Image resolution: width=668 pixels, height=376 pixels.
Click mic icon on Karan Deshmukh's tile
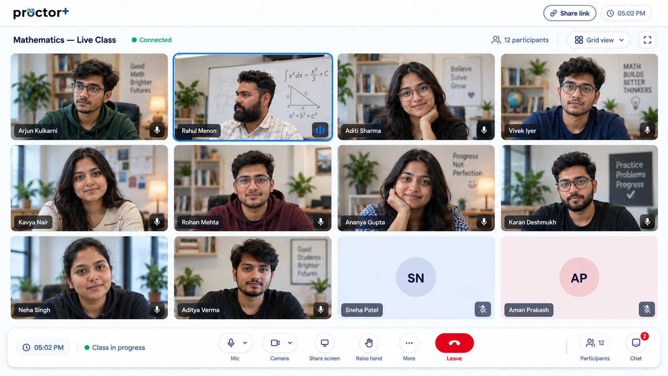point(647,222)
